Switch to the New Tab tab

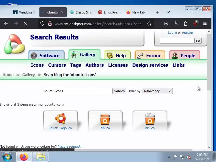click(x=136, y=12)
